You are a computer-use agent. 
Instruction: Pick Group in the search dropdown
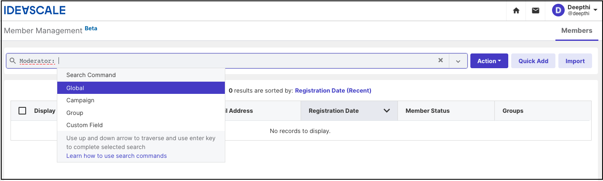(x=141, y=113)
